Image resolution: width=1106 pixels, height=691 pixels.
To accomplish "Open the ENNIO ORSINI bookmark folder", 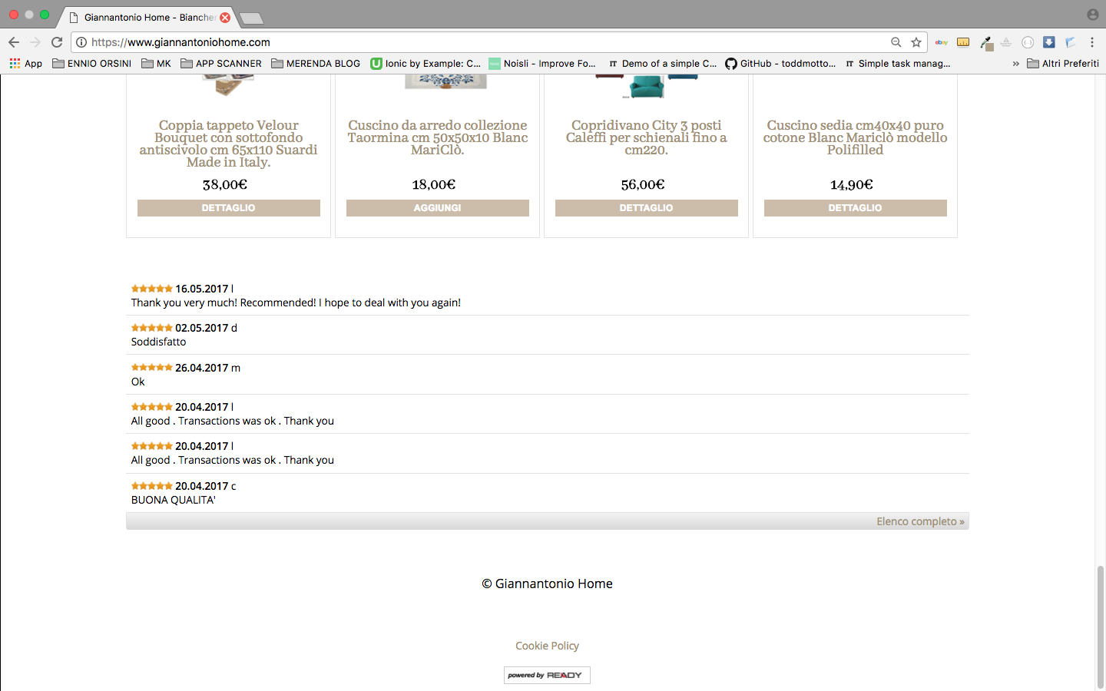I will coord(92,64).
